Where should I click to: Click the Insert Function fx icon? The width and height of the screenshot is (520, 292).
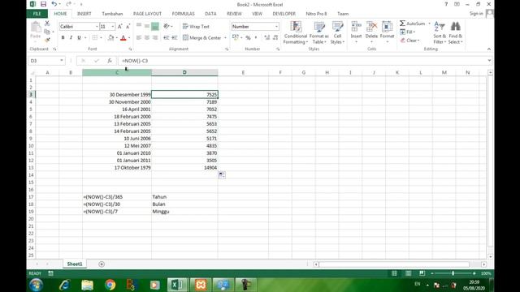pos(110,61)
